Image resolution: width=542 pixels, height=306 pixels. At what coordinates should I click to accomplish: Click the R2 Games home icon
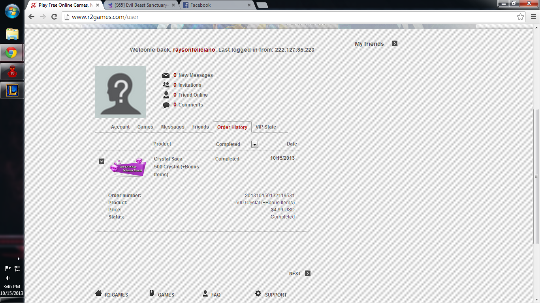coord(98,293)
